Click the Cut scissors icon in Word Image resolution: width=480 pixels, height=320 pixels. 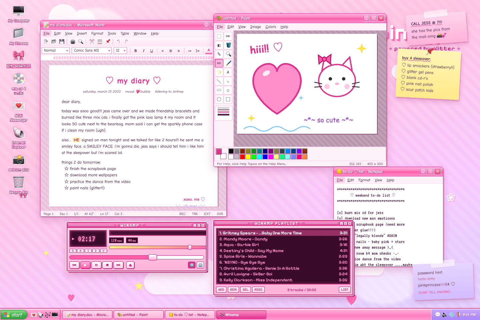coord(92,41)
